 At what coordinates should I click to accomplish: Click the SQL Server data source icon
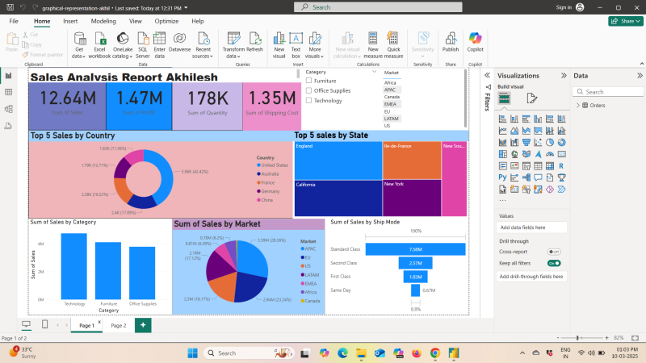(x=143, y=39)
